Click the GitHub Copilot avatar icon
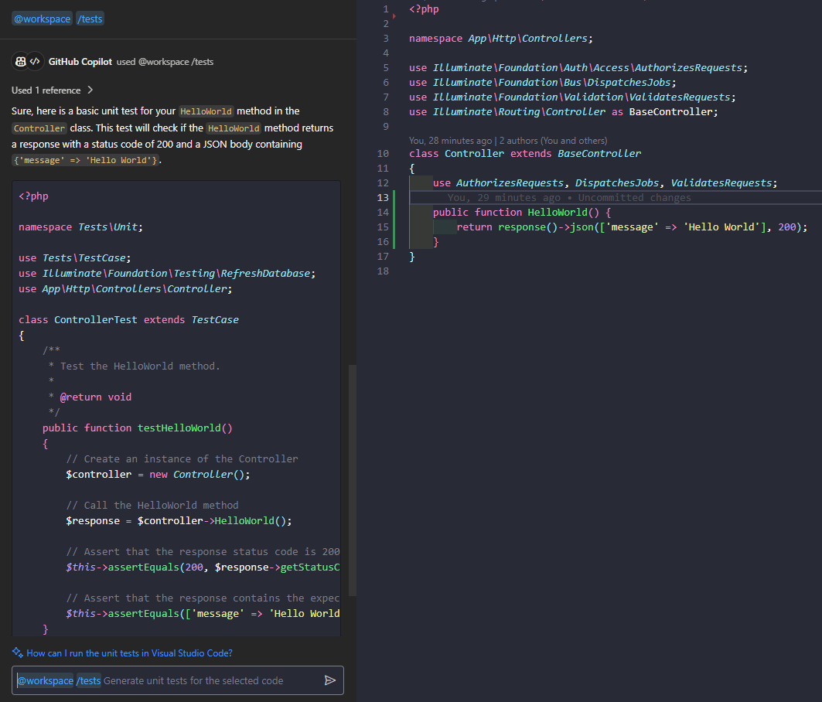822x702 pixels. 20,62
